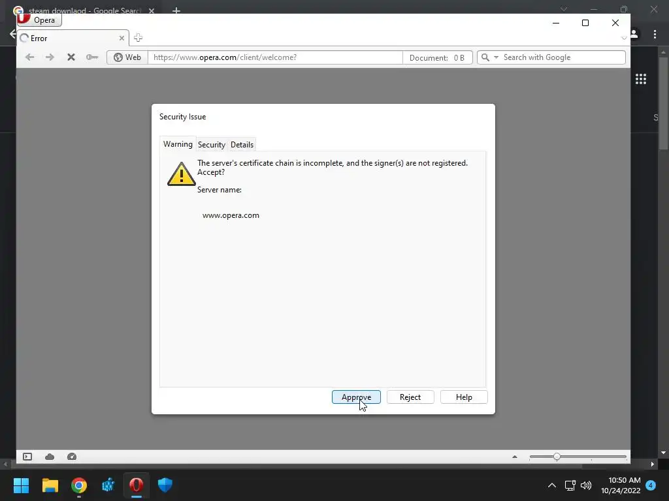669x501 pixels.
Task: Close the Error tab in Opera
Action: coord(122,38)
